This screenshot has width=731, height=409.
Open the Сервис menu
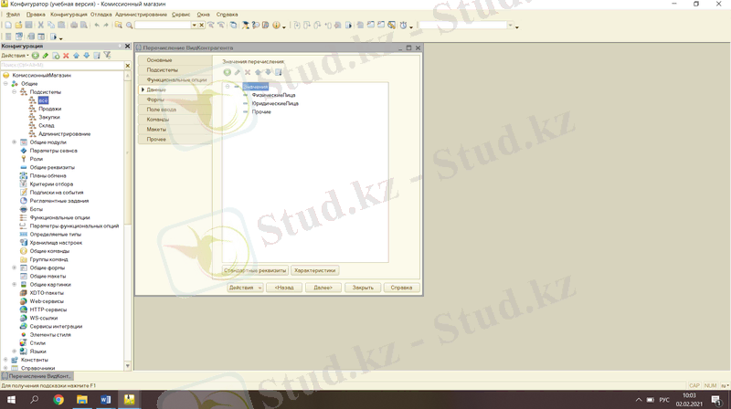[x=181, y=15]
